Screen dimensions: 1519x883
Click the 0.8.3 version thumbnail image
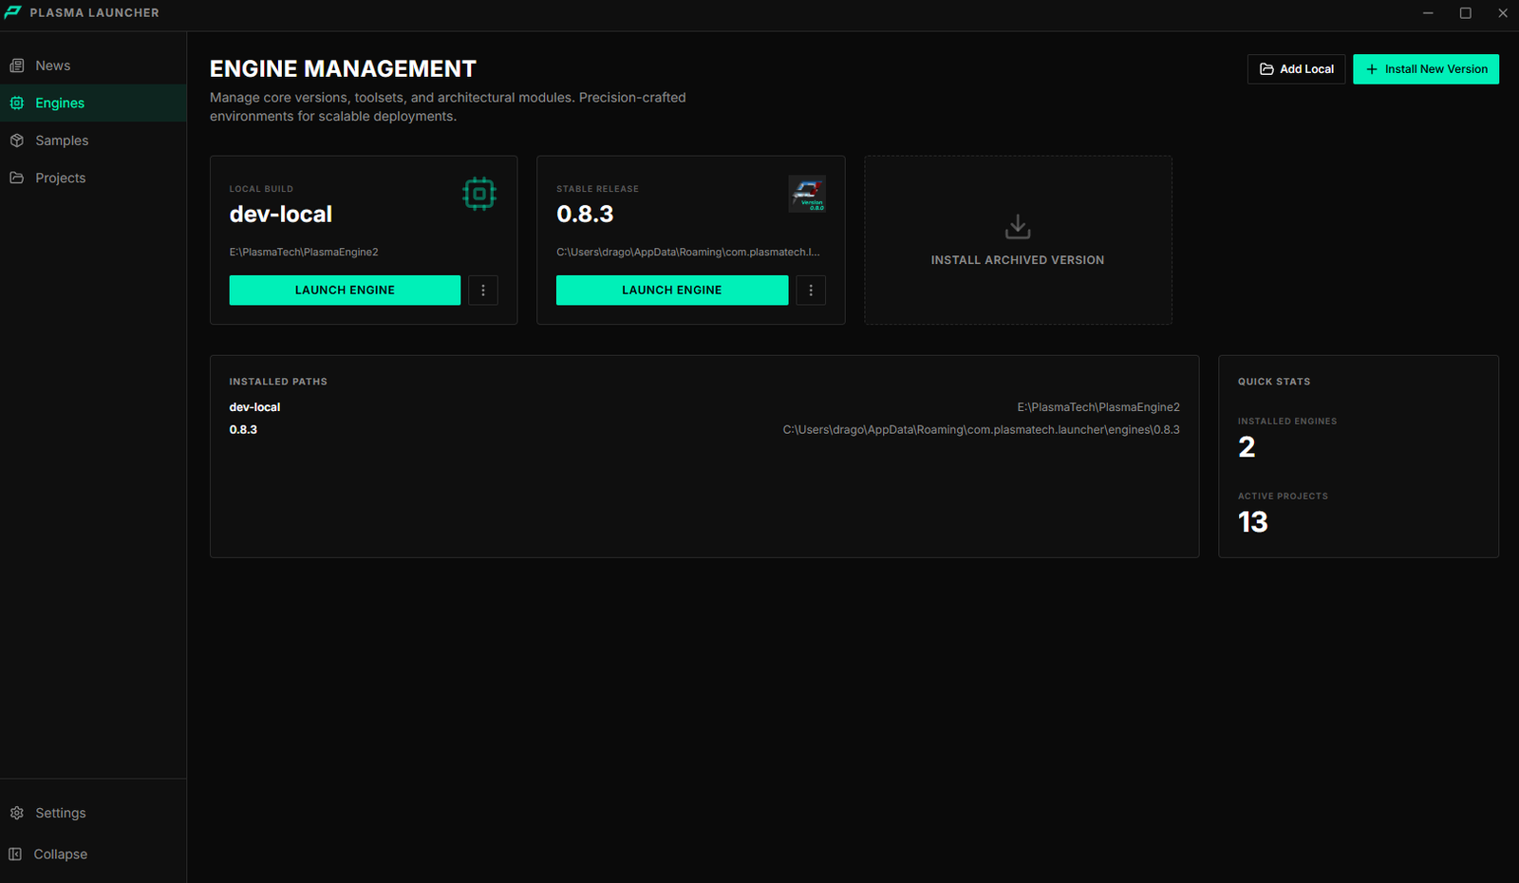(807, 194)
